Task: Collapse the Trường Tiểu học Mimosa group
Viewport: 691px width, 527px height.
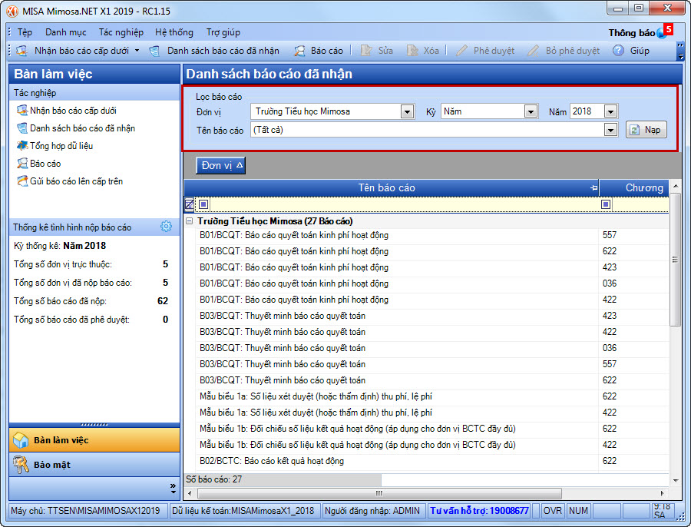Action: click(190, 221)
